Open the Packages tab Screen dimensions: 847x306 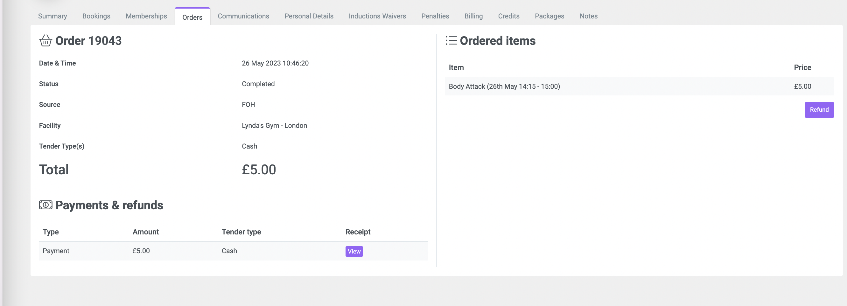pos(549,16)
